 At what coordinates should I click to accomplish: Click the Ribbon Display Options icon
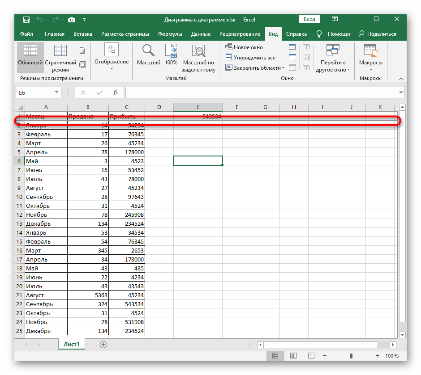click(335, 19)
